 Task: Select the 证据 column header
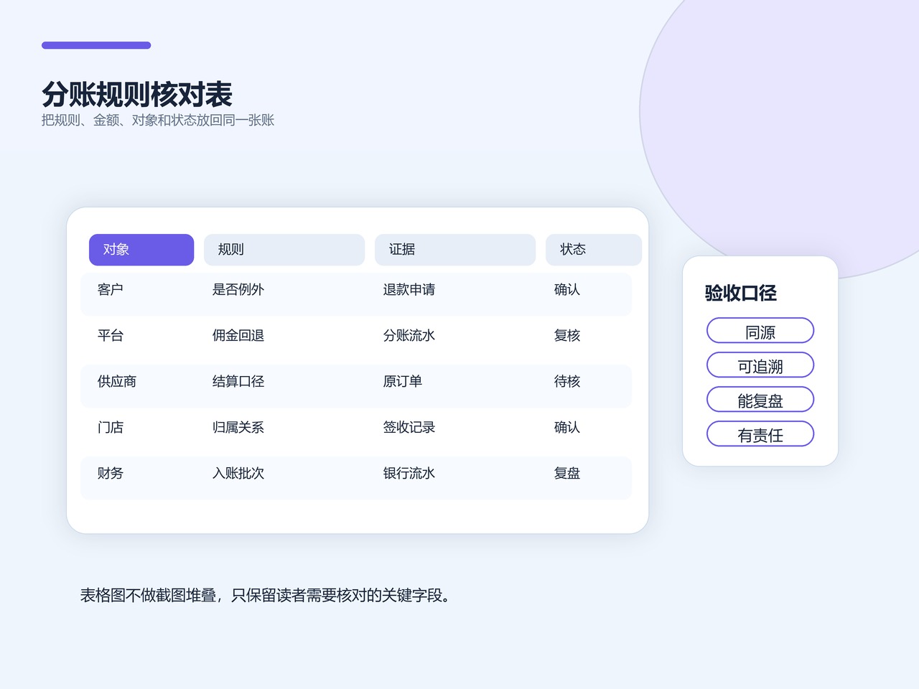point(455,250)
